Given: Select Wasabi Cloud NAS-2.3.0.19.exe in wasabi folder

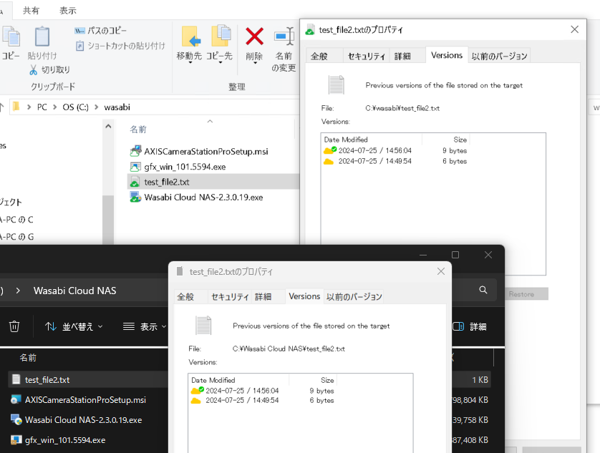Looking at the screenshot, I should pos(203,198).
